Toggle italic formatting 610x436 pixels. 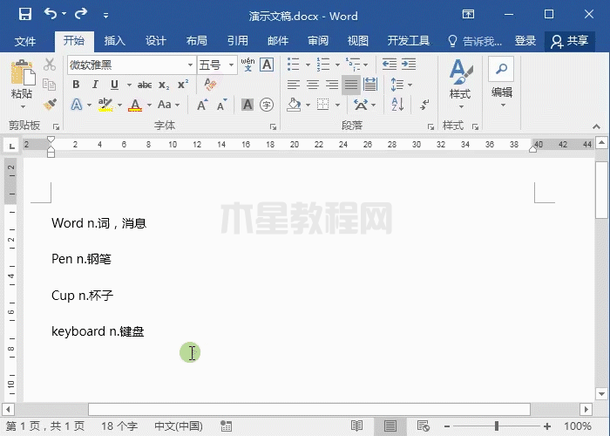coord(95,85)
